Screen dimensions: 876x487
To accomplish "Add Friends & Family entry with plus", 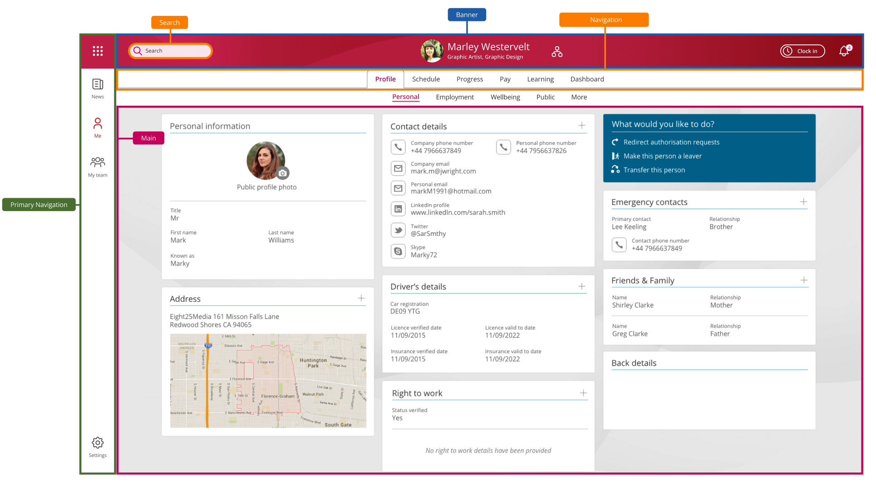I will click(804, 280).
